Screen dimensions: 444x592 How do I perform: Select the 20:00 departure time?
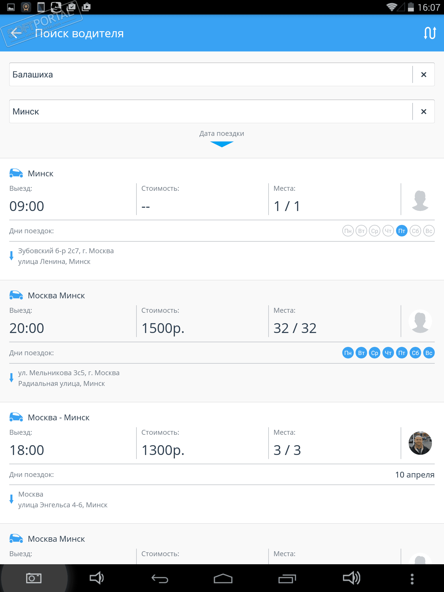point(27,328)
